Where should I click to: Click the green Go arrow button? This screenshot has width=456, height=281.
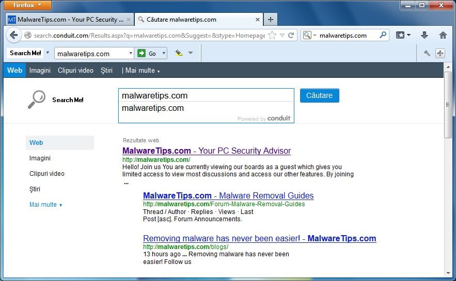(141, 53)
